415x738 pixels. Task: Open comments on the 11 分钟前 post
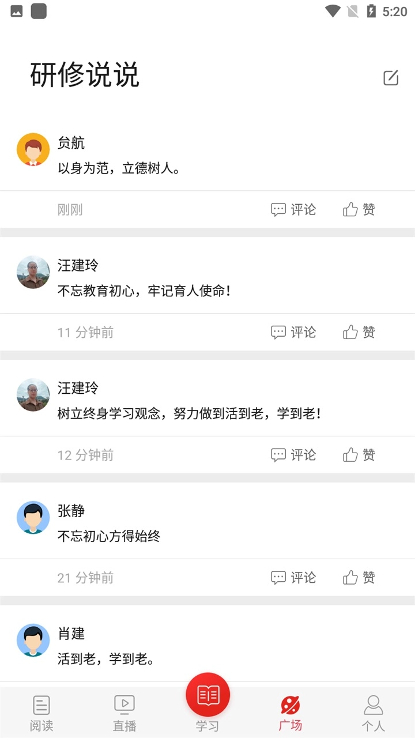tap(293, 332)
